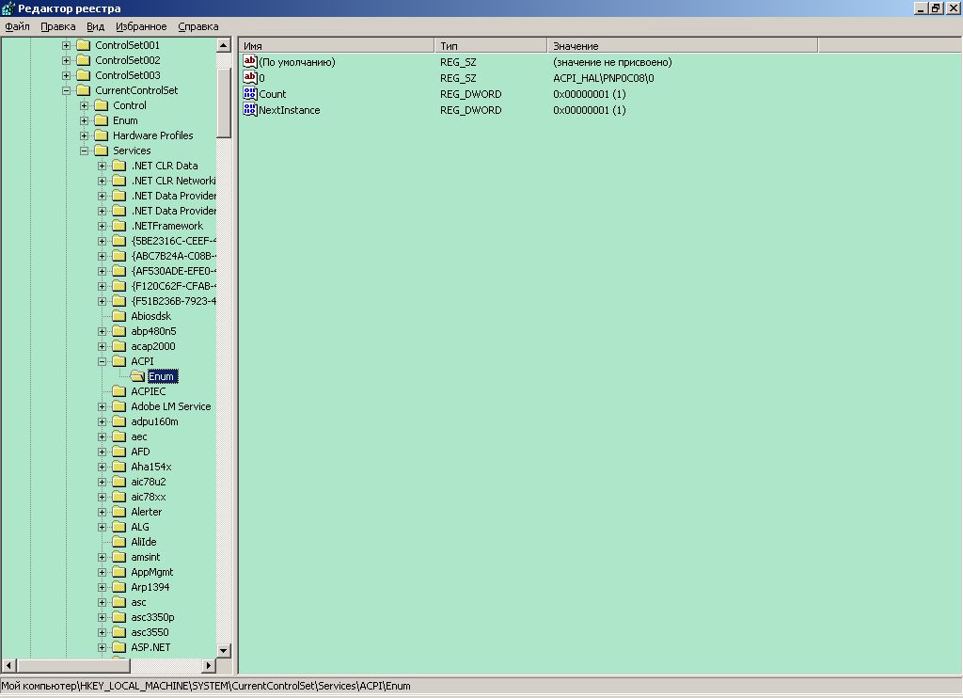Click the NextInstance binary value icon
The height and width of the screenshot is (698, 963).
[250, 110]
